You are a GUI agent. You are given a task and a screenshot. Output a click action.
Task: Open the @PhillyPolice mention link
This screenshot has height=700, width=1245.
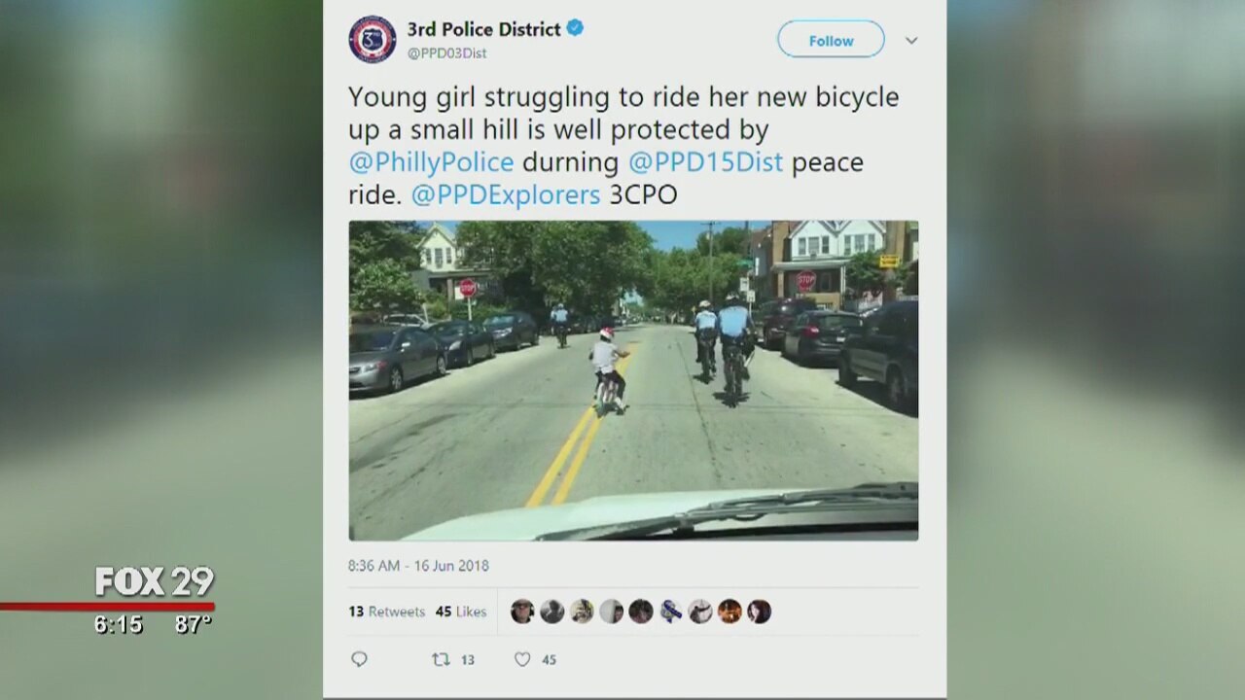point(431,162)
